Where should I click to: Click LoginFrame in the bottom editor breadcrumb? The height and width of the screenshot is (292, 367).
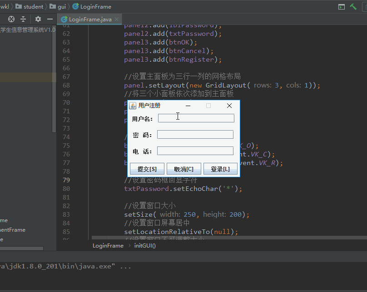[x=108, y=245]
